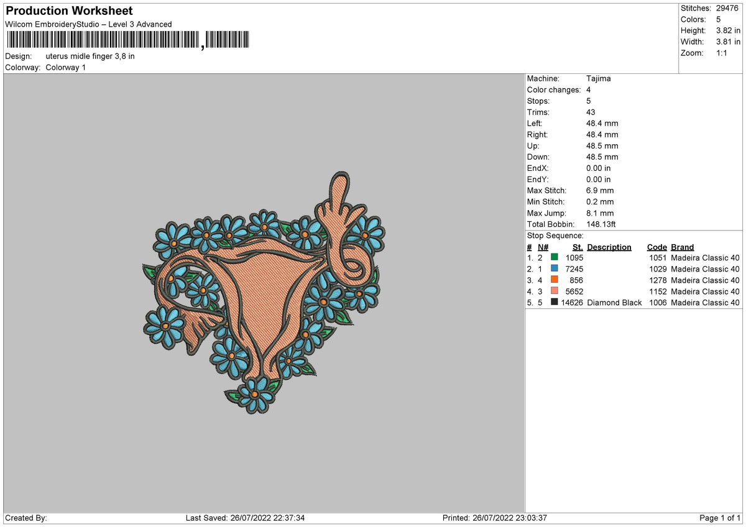Screen dimensions: 746x527
Task: Click the Brand column header
Action: (683, 247)
